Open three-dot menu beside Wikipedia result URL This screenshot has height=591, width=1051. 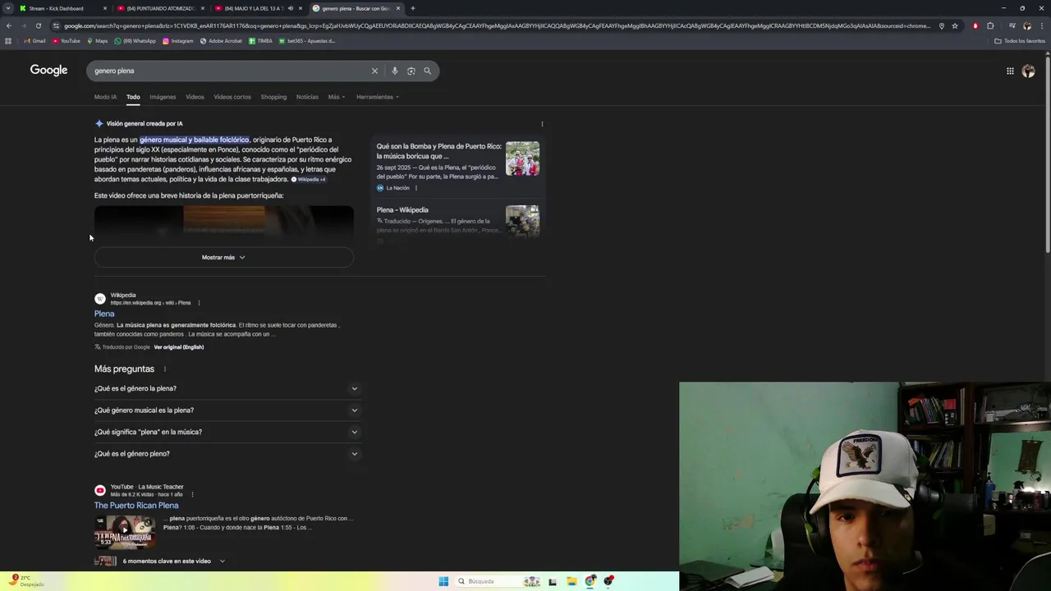(x=198, y=303)
